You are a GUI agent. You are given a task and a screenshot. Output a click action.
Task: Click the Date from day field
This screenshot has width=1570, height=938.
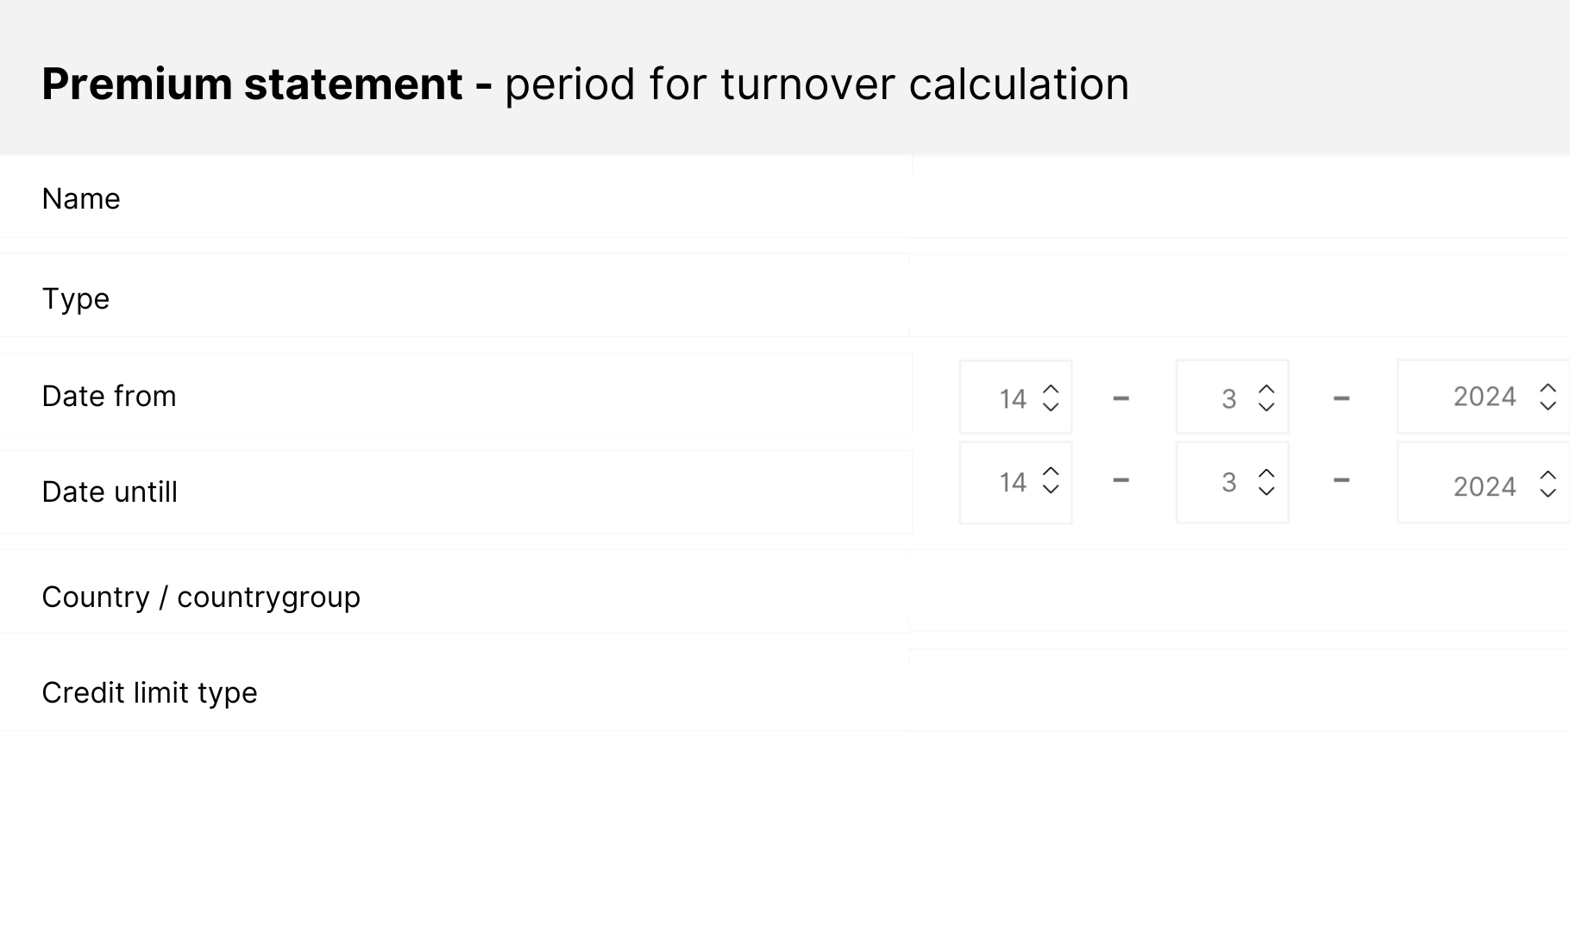(x=1006, y=398)
